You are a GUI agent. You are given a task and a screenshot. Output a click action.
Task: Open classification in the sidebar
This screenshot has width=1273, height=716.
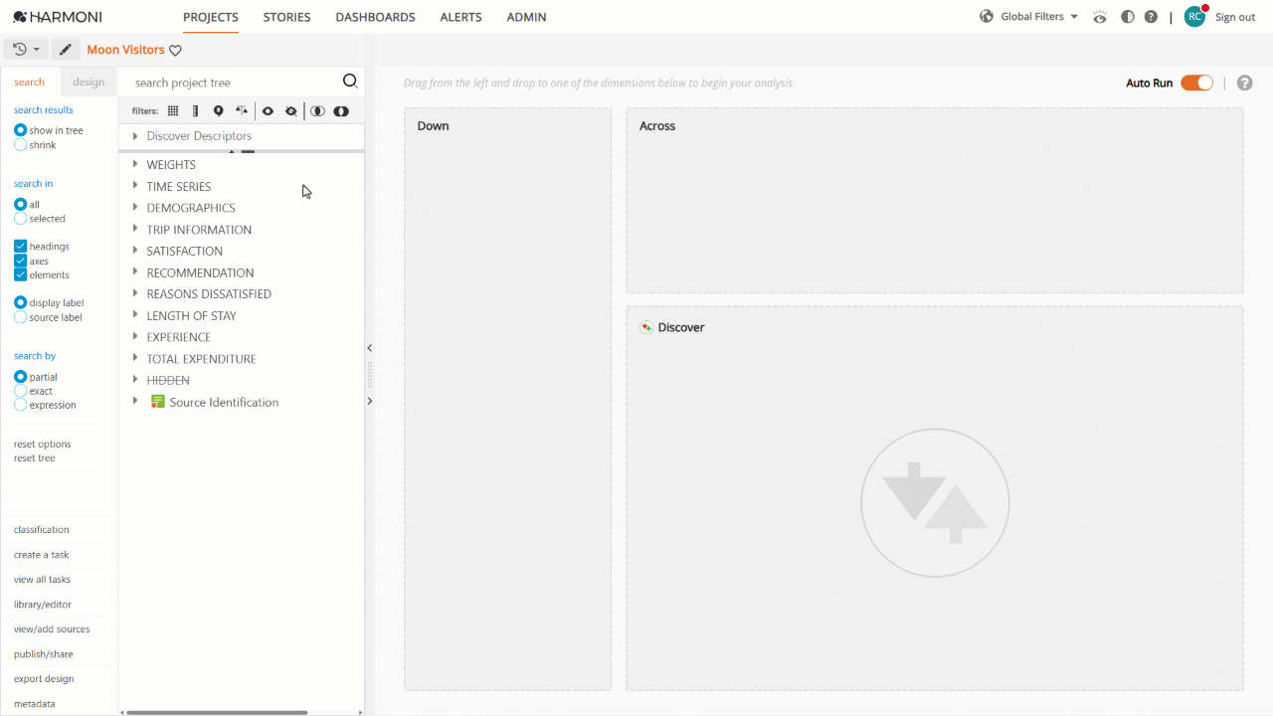[42, 530]
